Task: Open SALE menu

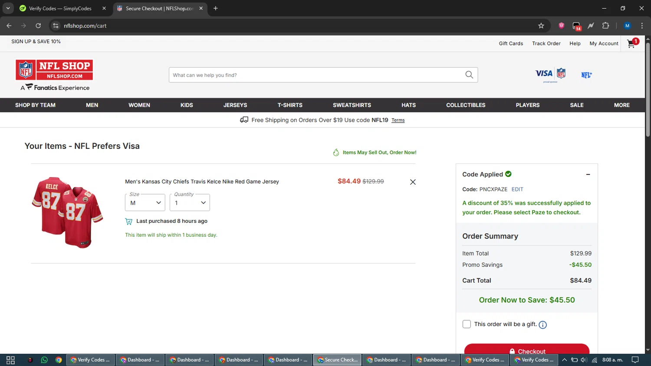Action: (577, 105)
